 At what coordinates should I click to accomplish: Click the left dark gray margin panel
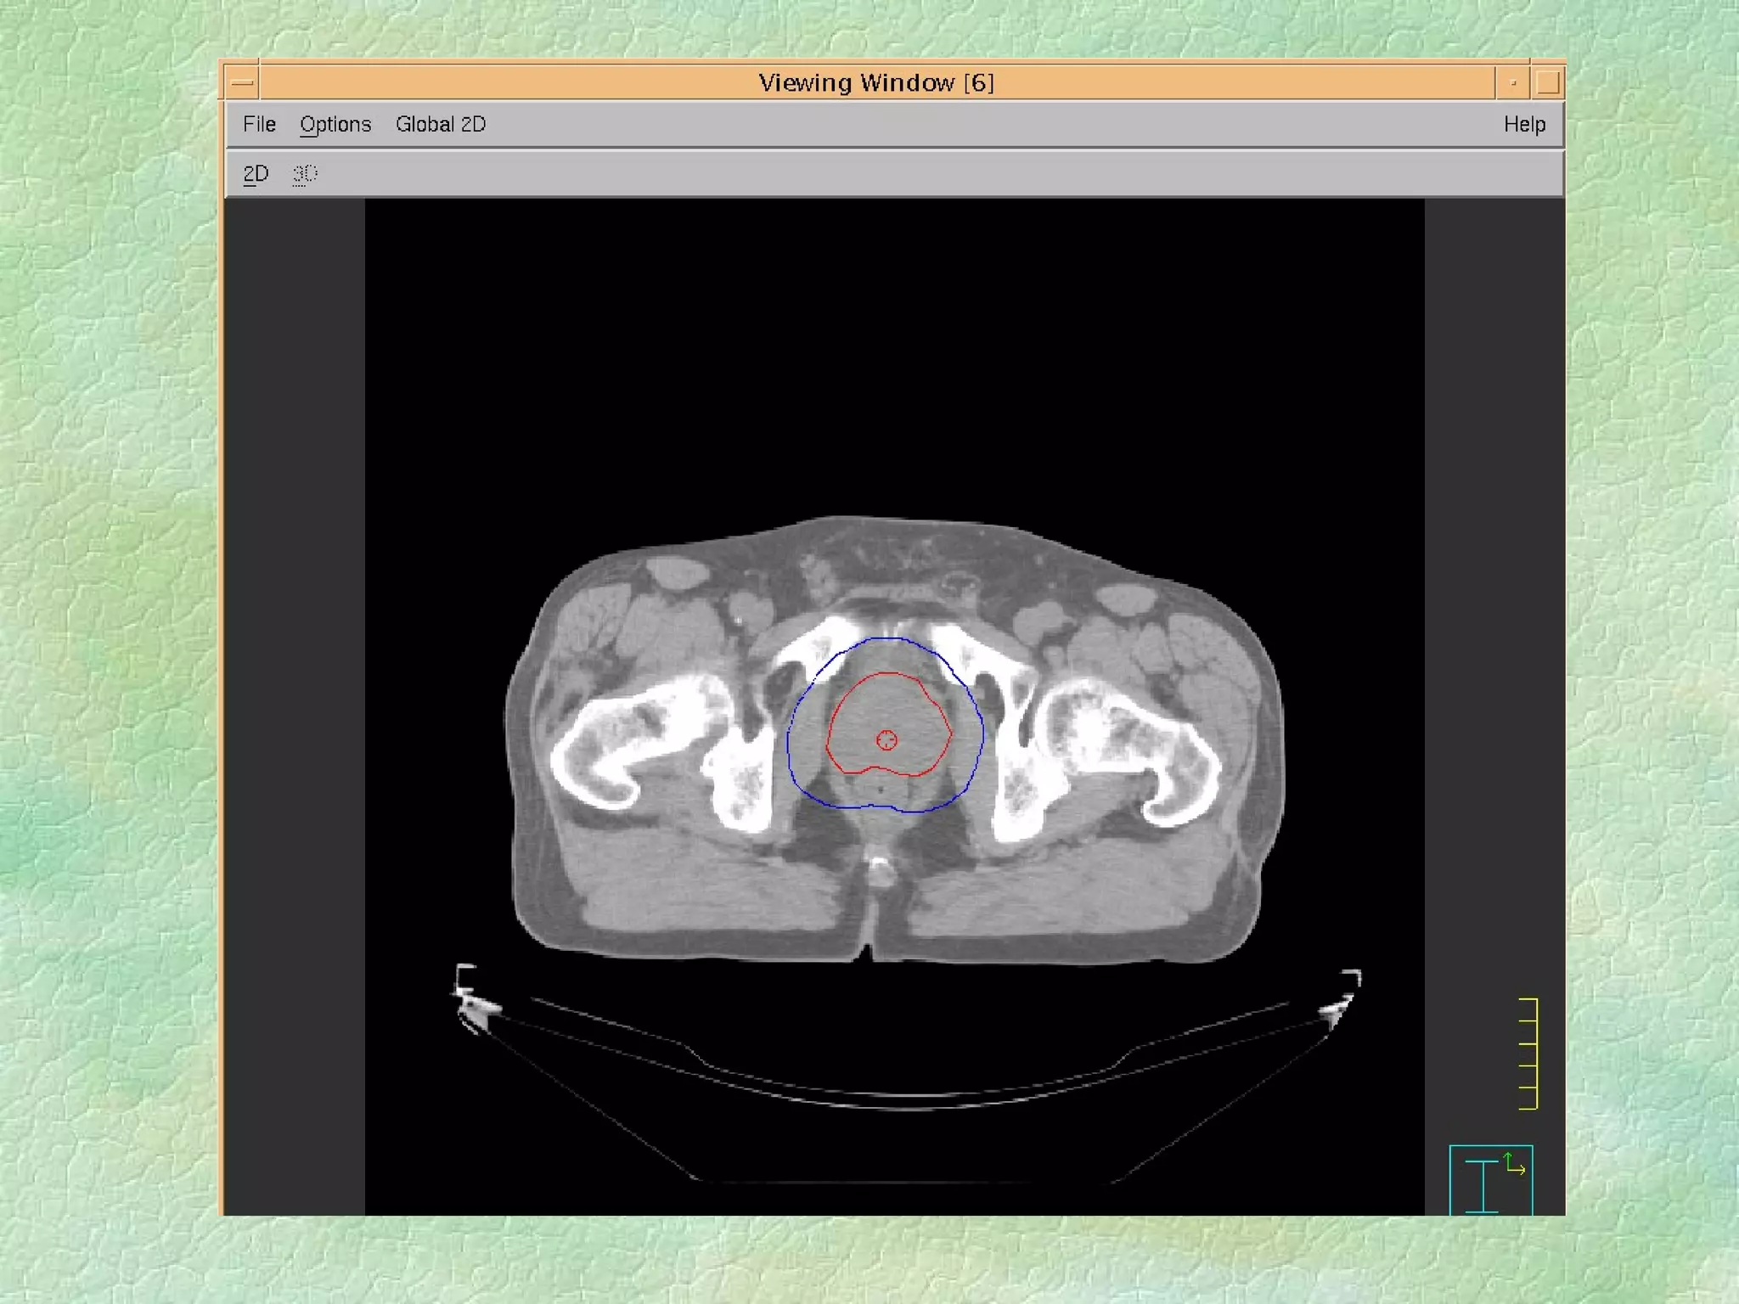[x=295, y=705]
